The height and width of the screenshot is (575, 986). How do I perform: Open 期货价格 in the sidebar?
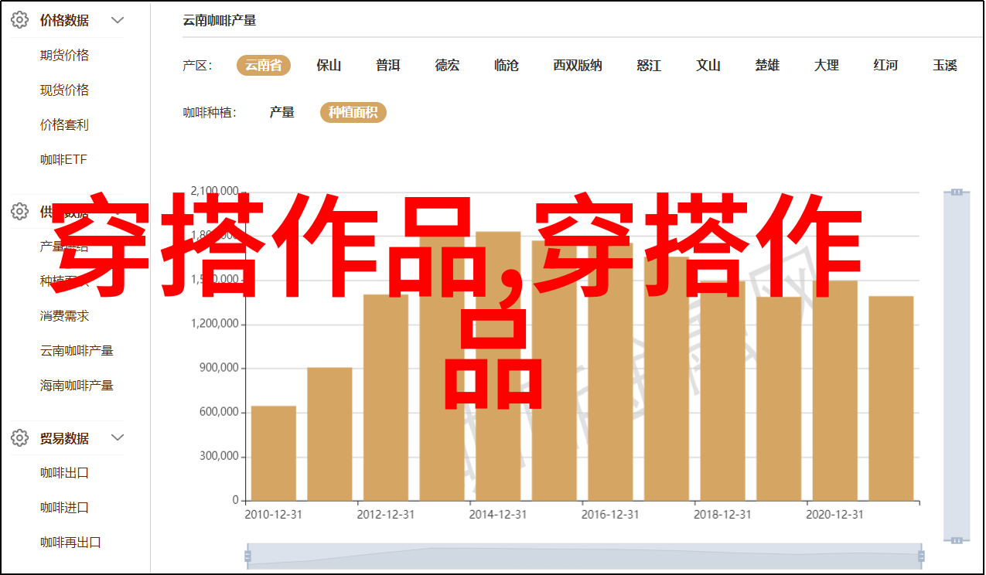tap(64, 56)
